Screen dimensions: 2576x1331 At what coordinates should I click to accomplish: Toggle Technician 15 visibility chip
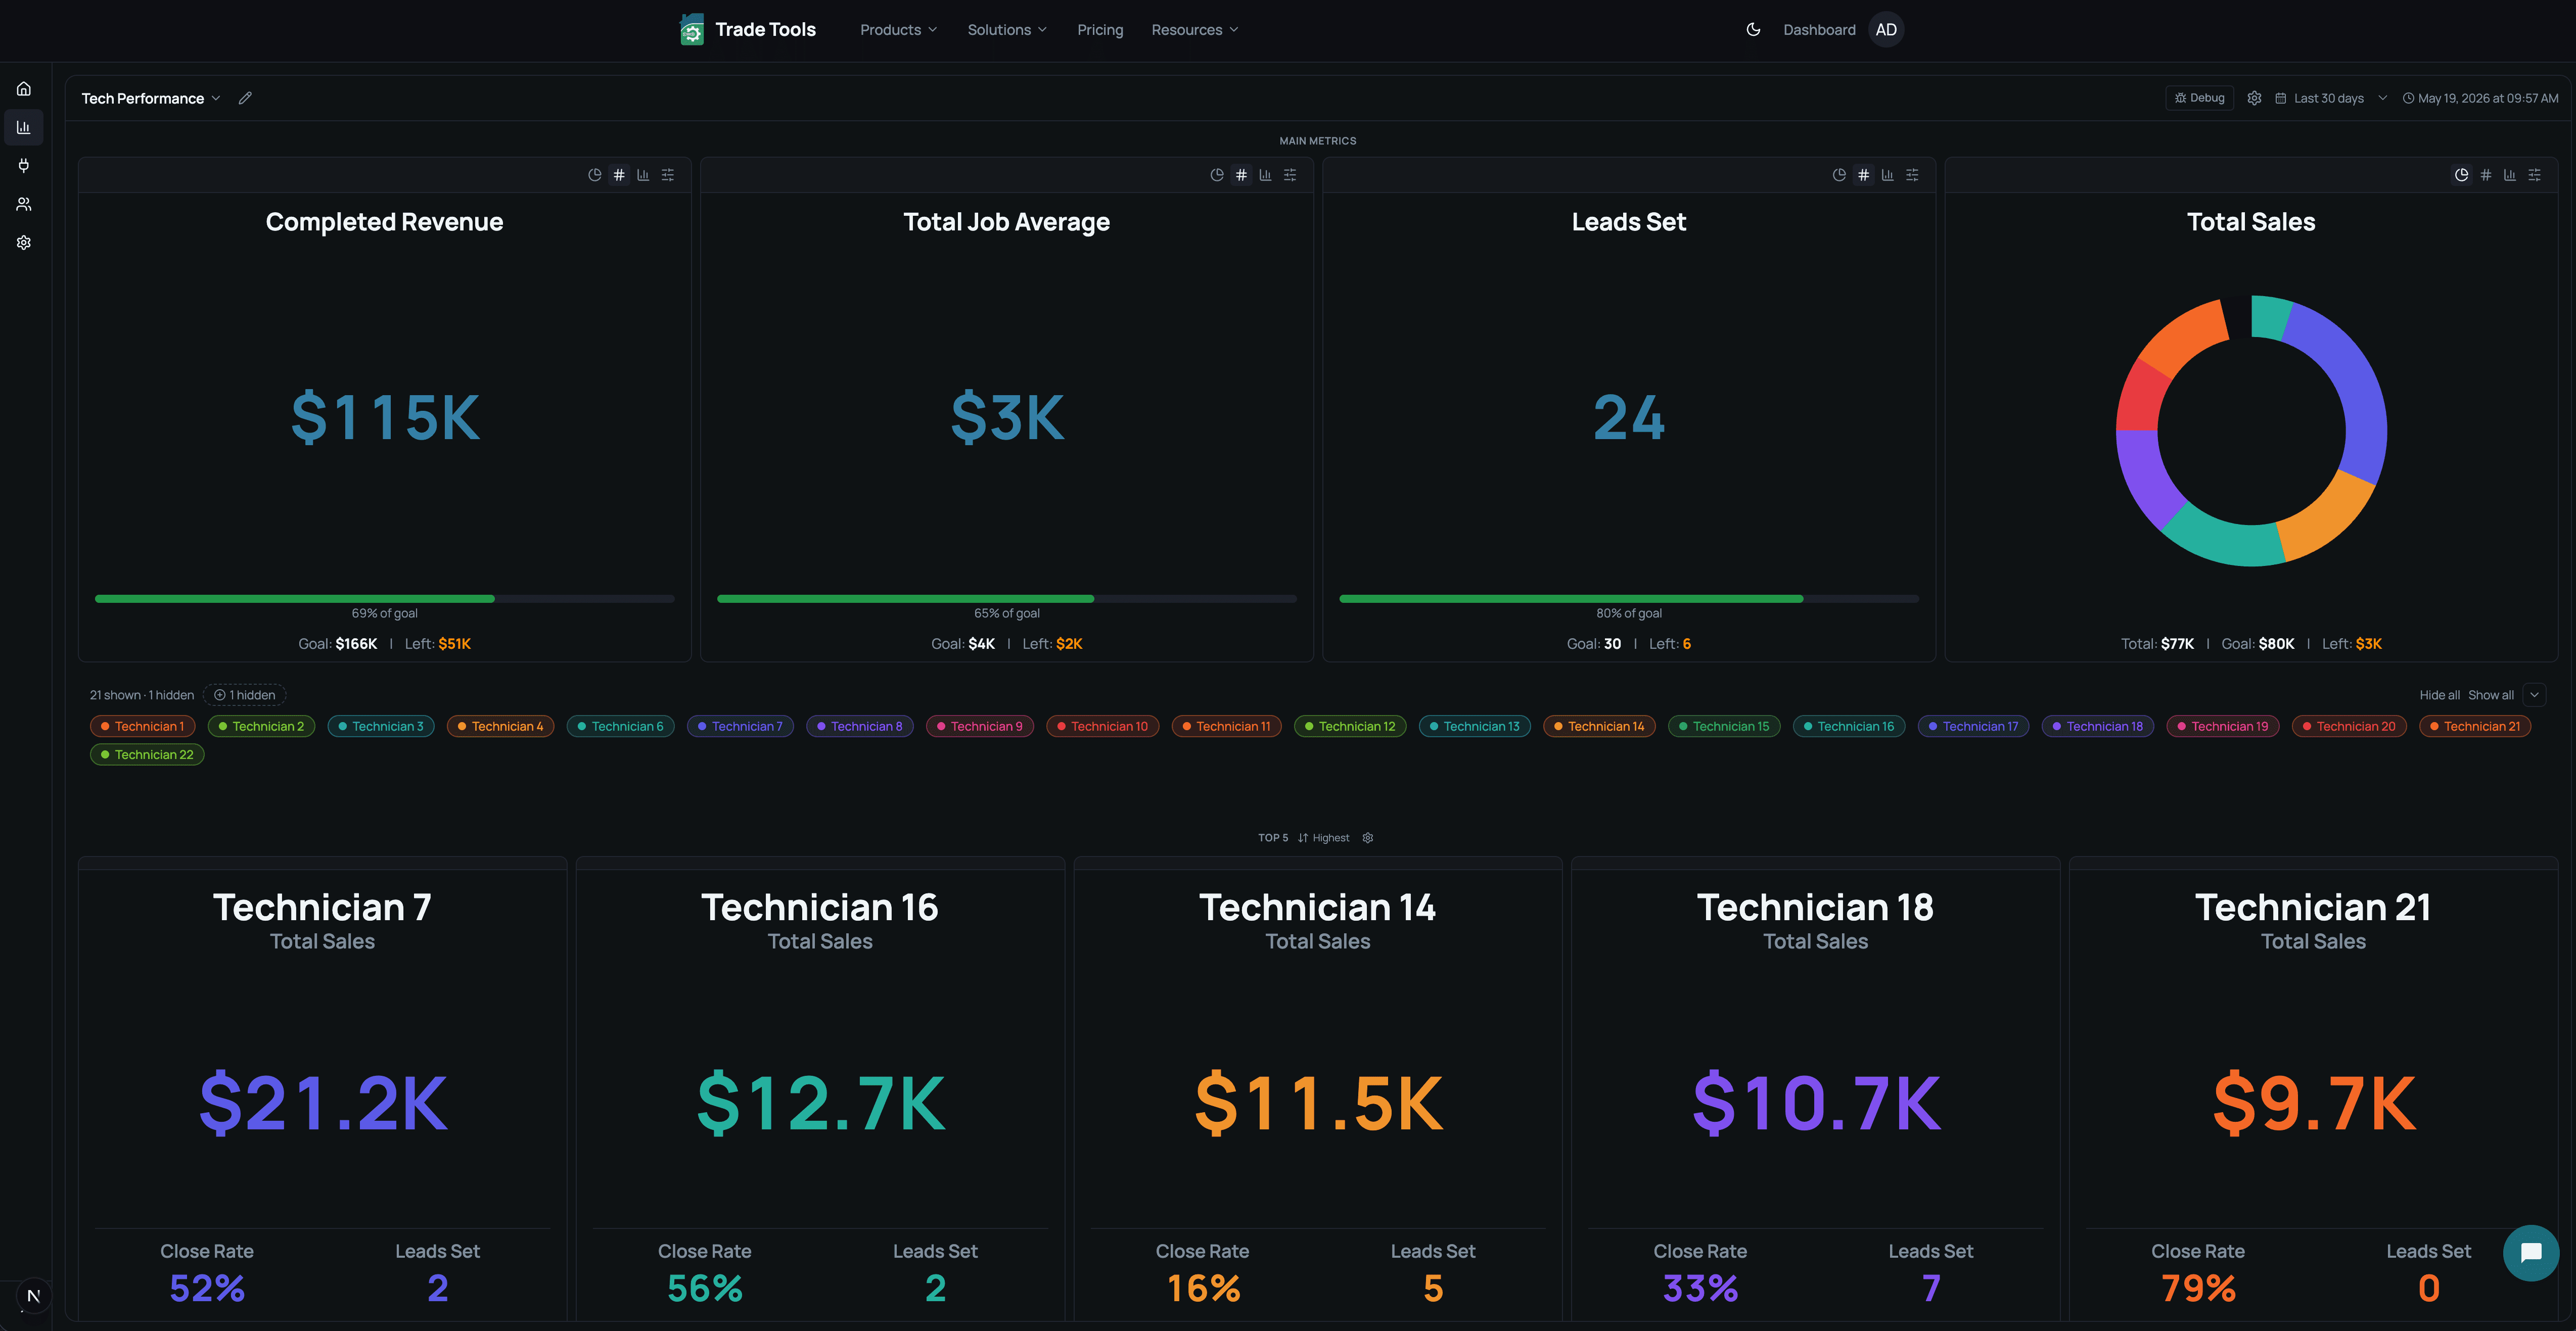[1724, 726]
